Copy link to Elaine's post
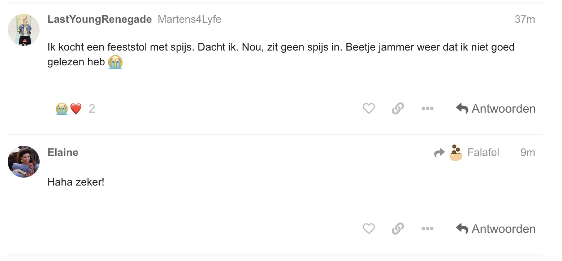Image resolution: width=562 pixels, height=261 pixels. coord(398,229)
